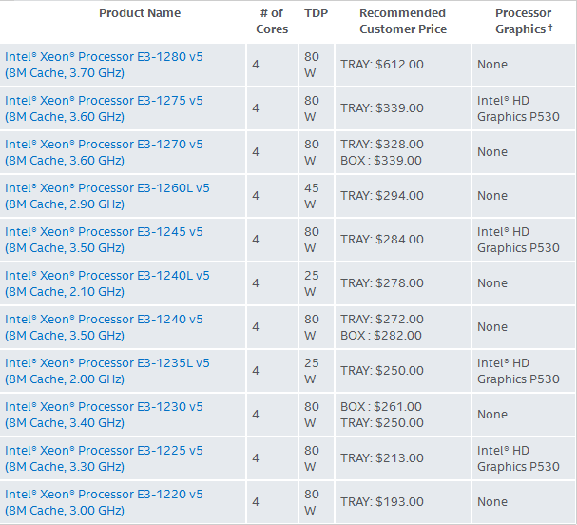Select the 45 W TDP cell
Image resolution: width=577 pixels, height=525 pixels.
[x=312, y=196]
